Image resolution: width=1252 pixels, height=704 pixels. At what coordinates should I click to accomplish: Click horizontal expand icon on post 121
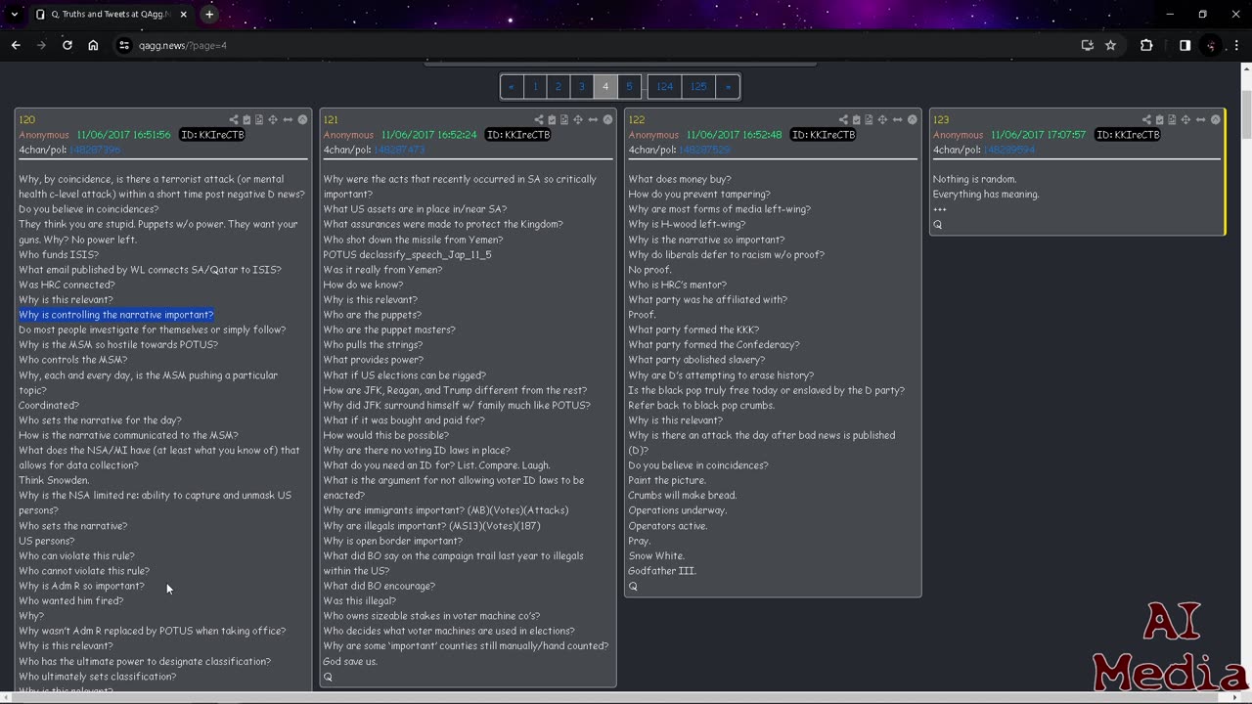593,119
